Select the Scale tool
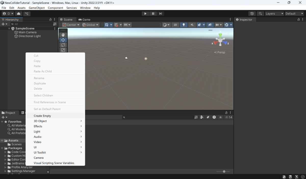This screenshot has width=306, height=179. 63,50
